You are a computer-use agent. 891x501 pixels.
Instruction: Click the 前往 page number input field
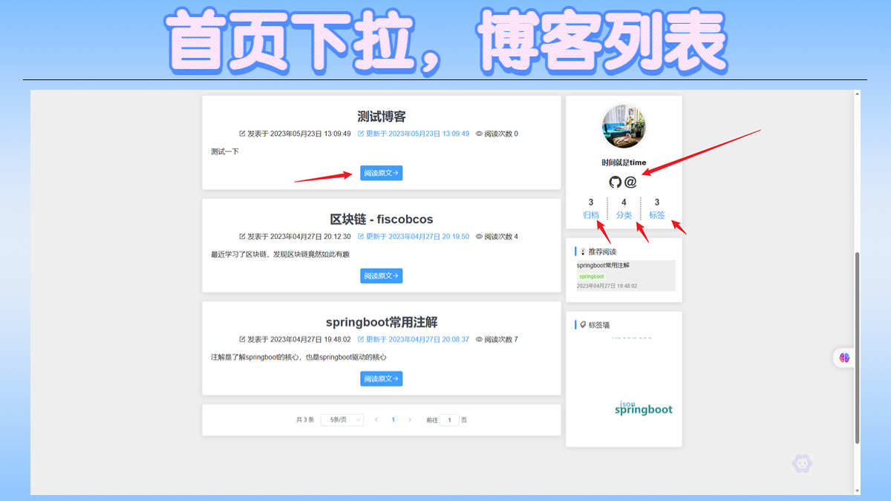[449, 420]
